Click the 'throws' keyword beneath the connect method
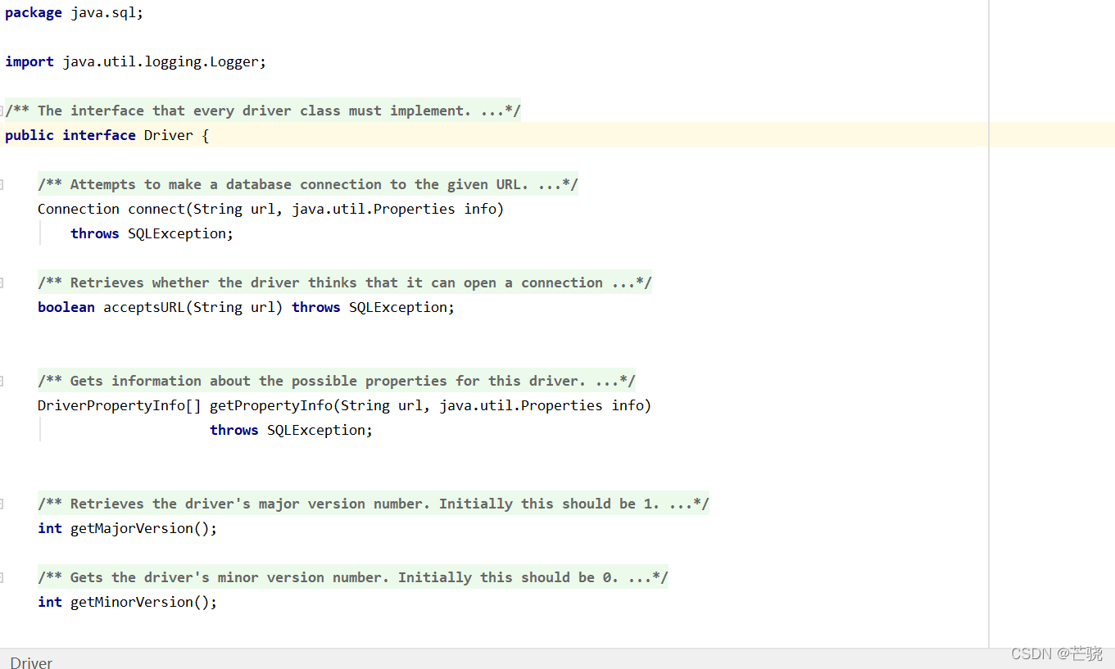Screen dimensions: 1115x669 (x=95, y=233)
